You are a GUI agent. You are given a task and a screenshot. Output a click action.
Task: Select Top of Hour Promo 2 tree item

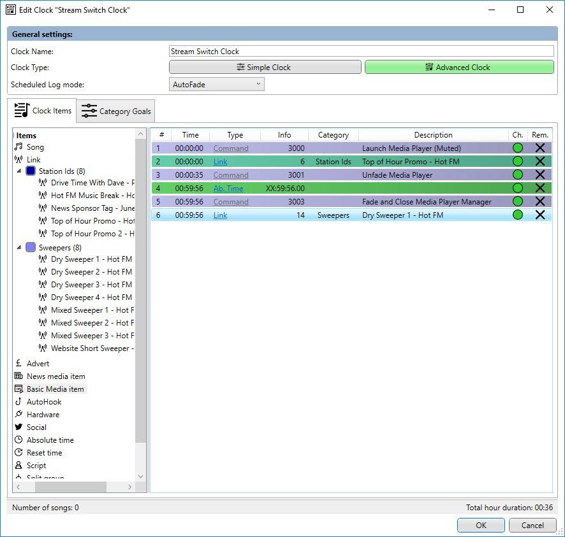[x=92, y=234]
